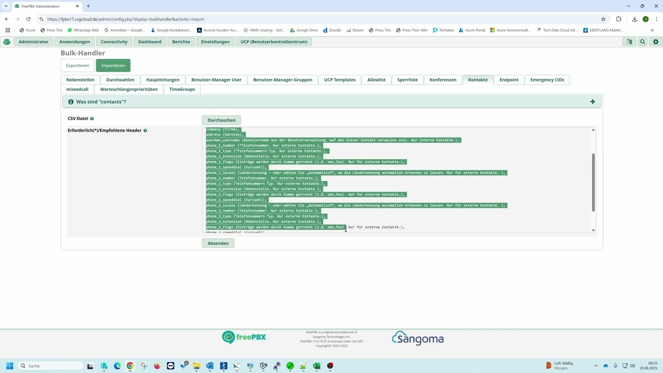This screenshot has height=373, width=663.
Task: Open UCP (Benutzerkontrollzentrum) button
Action: 274,42
